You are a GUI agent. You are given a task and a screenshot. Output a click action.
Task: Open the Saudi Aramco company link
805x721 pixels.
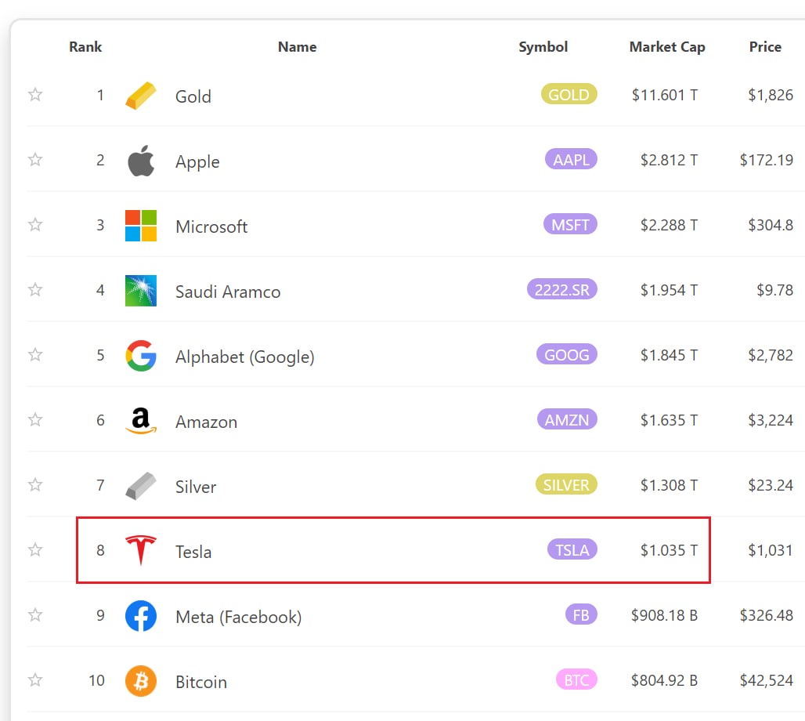pos(228,292)
